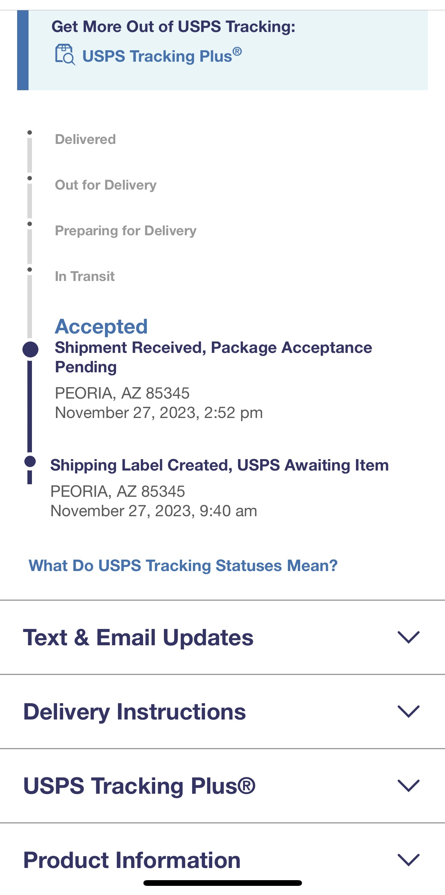Image resolution: width=445 pixels, height=895 pixels.
Task: Select the Text & Email Updates section heading
Action: pyautogui.click(x=138, y=637)
